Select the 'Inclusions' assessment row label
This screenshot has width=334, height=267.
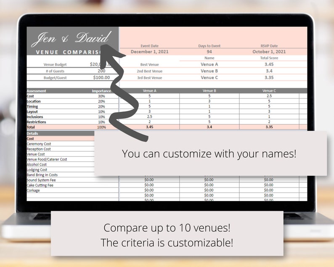pyautogui.click(x=35, y=117)
